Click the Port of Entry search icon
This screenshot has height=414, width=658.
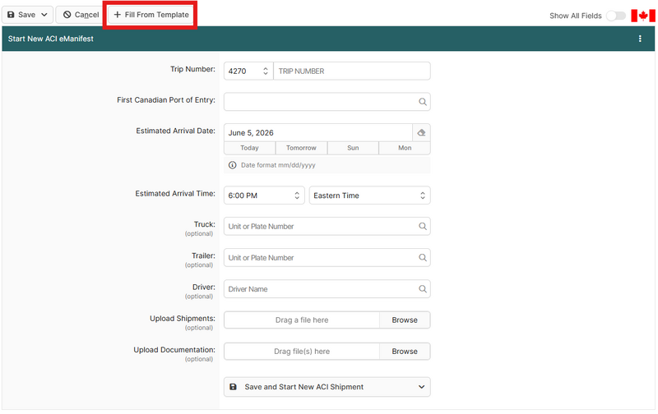423,102
